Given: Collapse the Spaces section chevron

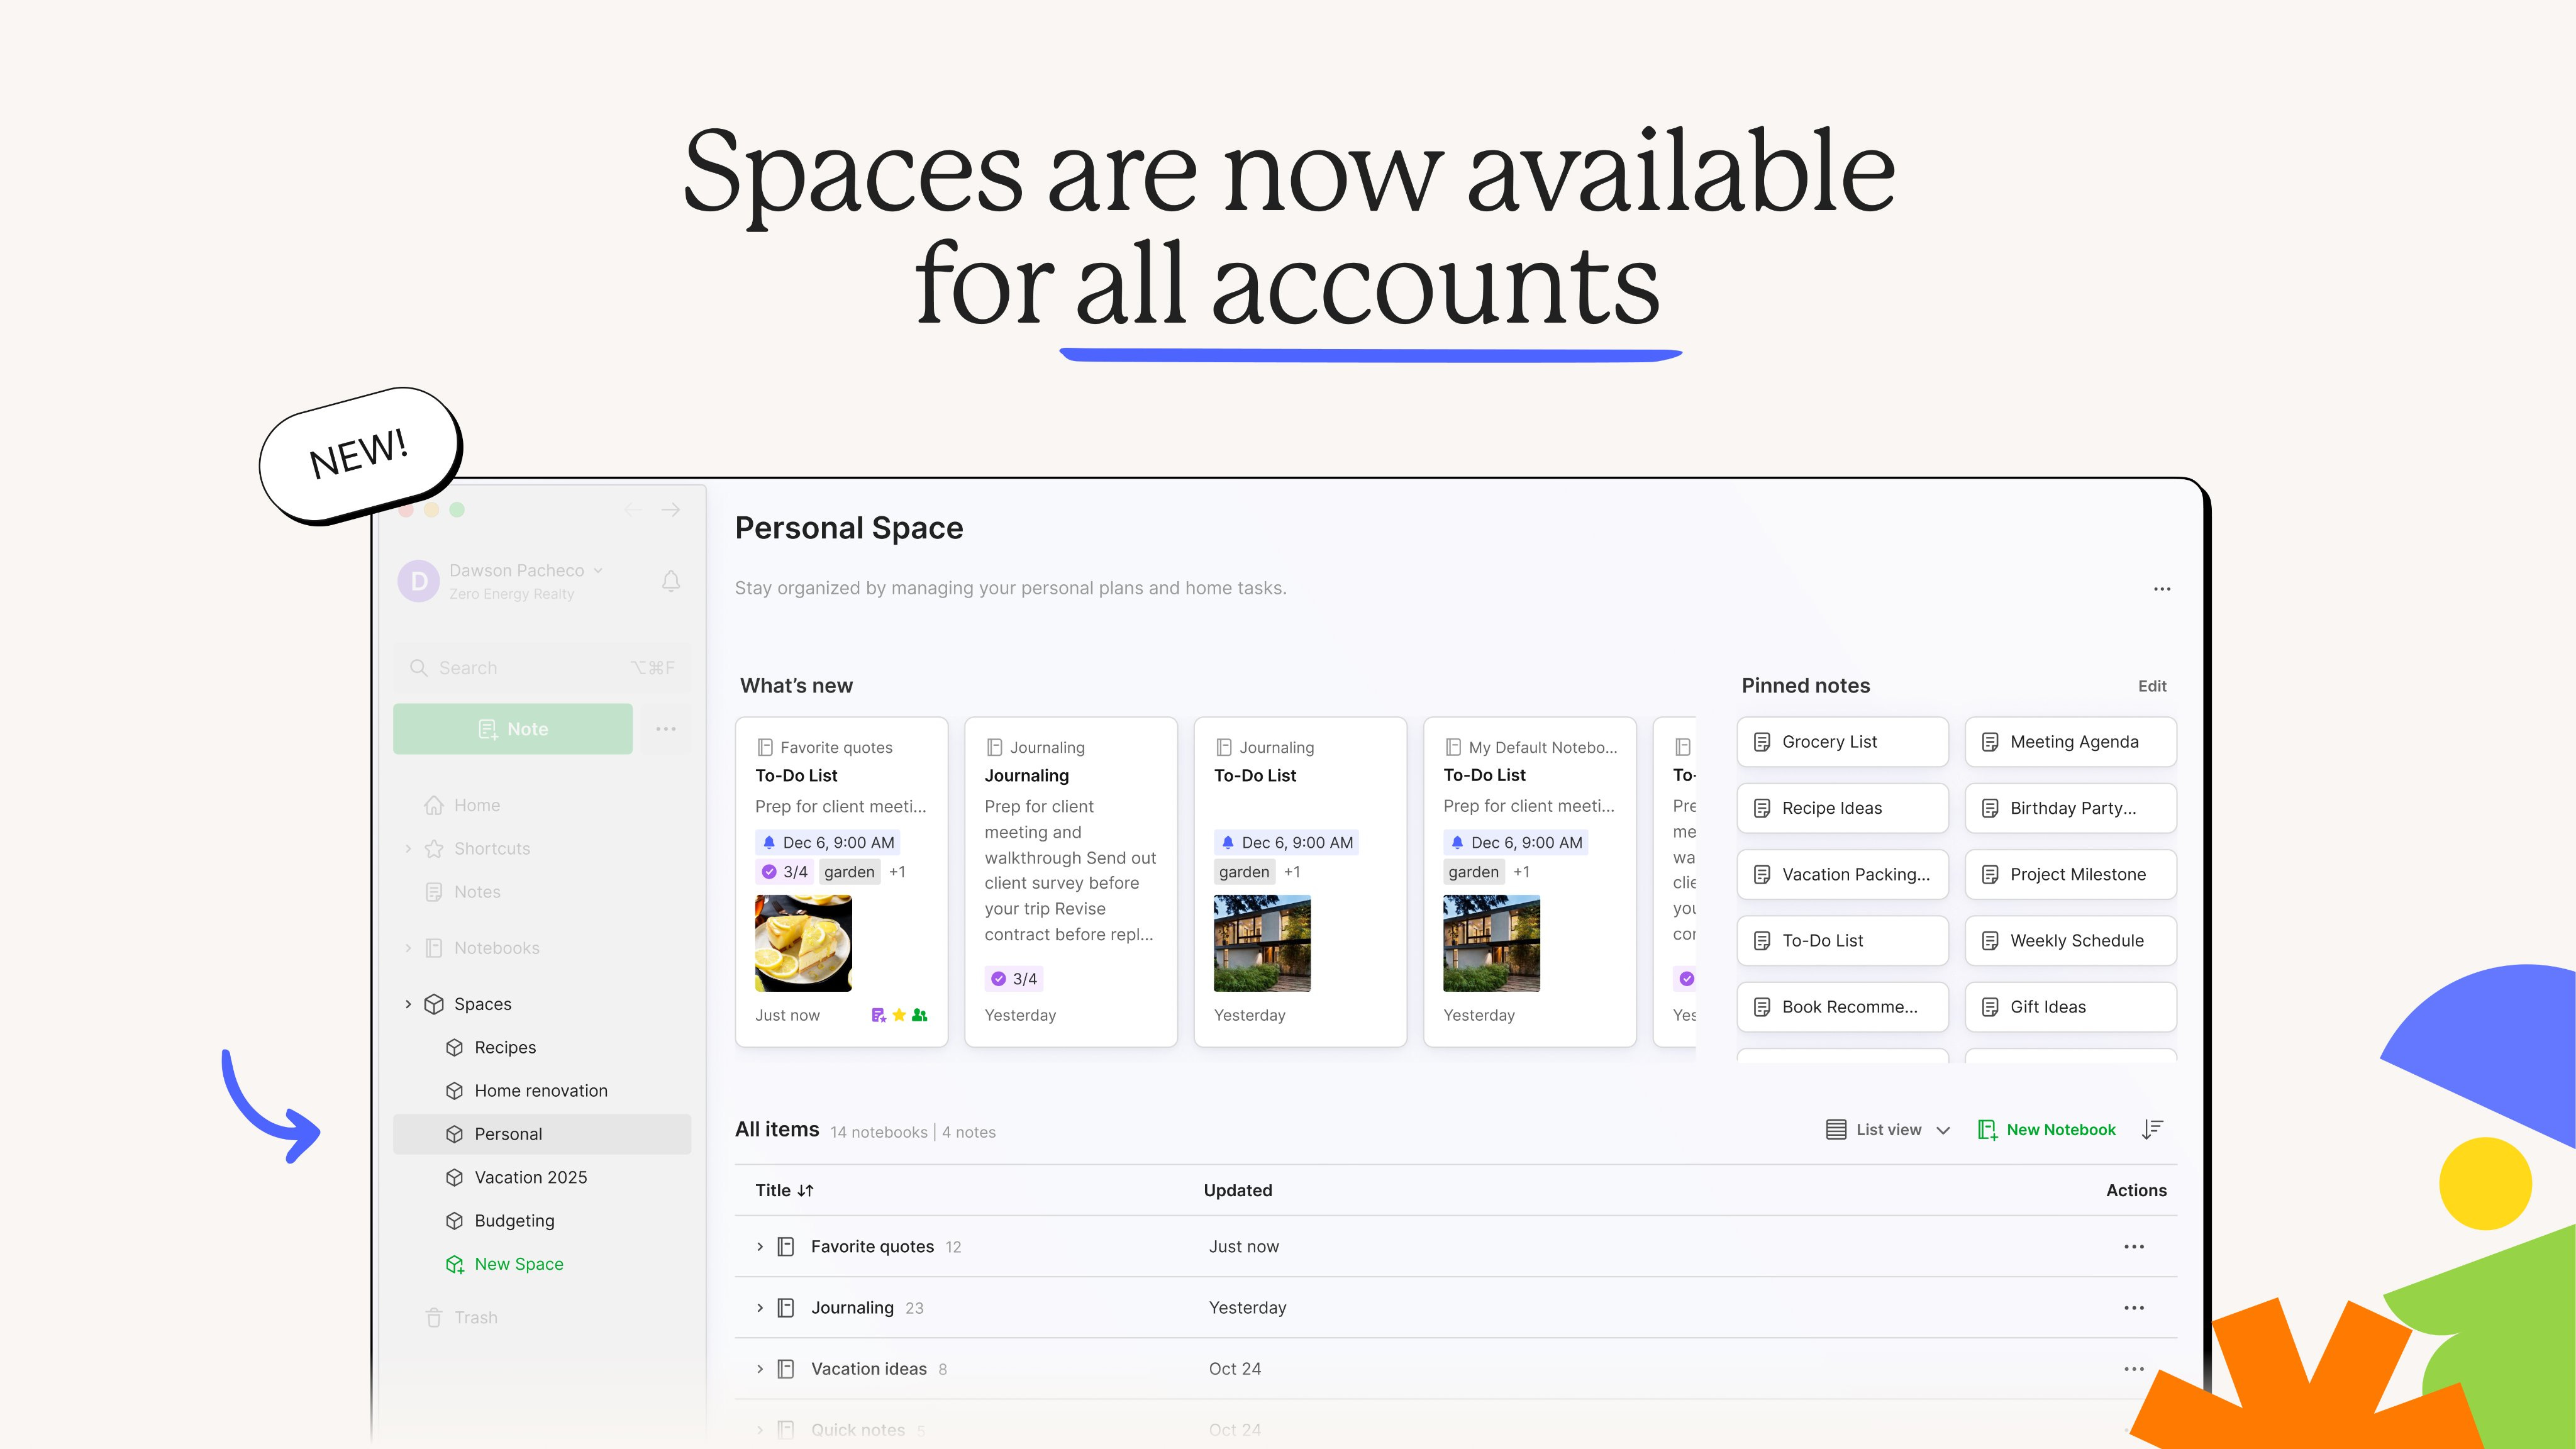Looking at the screenshot, I should pyautogui.click(x=408, y=1004).
